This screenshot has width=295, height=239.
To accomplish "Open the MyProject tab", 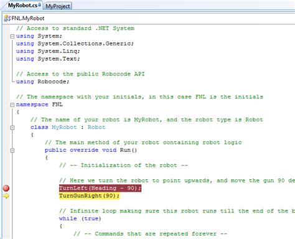I will [57, 6].
